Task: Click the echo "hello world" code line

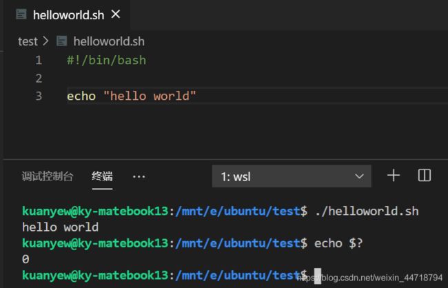Action: tap(132, 96)
